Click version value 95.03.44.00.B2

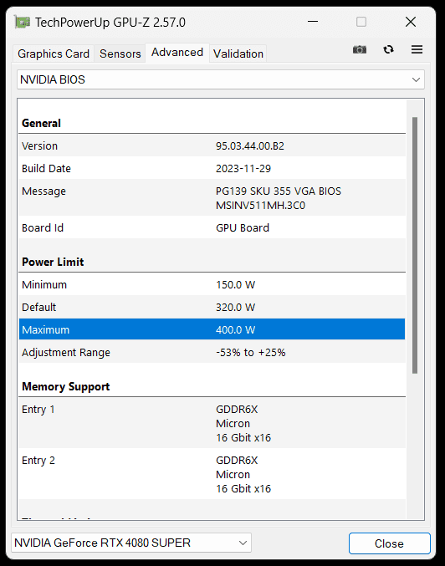pyautogui.click(x=250, y=146)
